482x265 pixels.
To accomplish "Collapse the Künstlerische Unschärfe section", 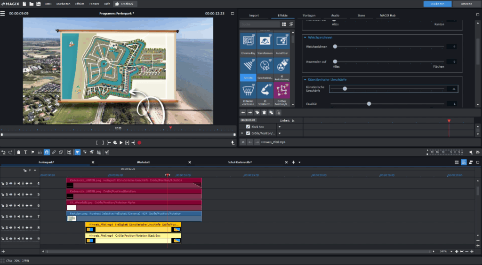I will (x=305, y=79).
